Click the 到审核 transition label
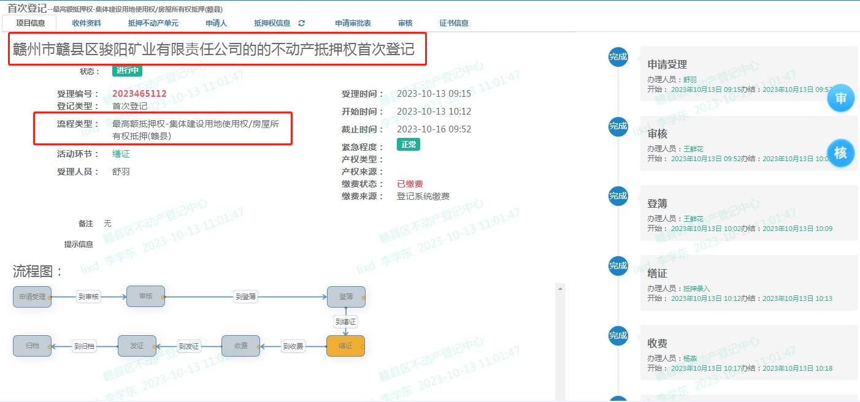This screenshot has height=402, width=860. tap(88, 297)
